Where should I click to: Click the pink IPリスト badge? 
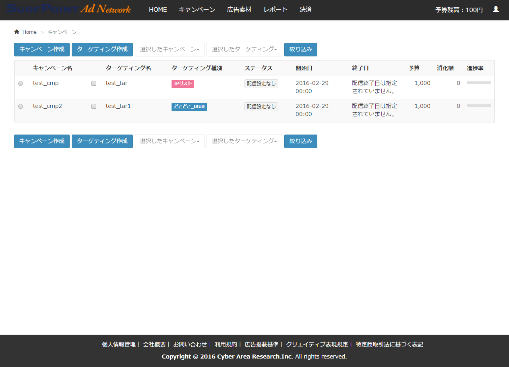(182, 84)
